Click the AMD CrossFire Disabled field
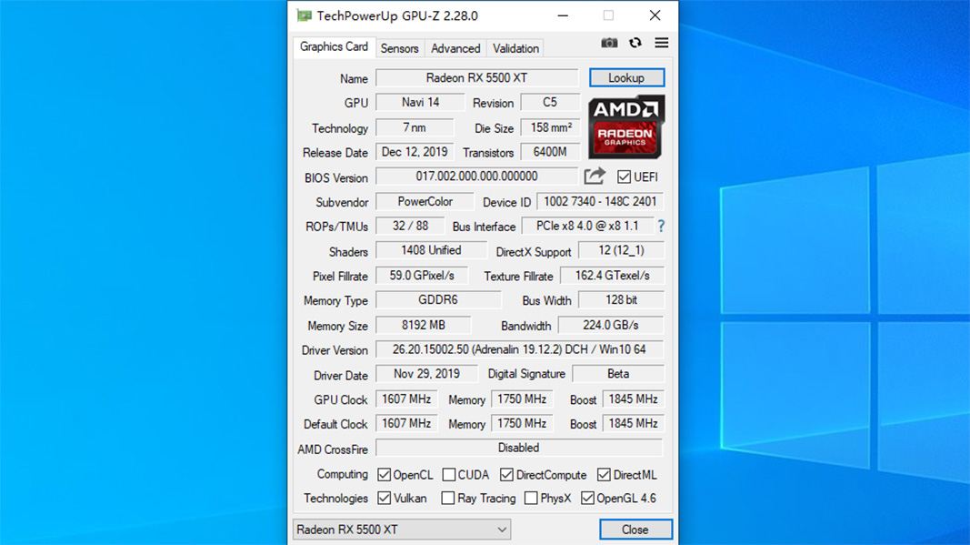This screenshot has height=545, width=970. pyautogui.click(x=519, y=448)
